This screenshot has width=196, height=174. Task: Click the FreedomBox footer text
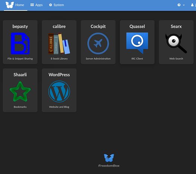point(109,166)
